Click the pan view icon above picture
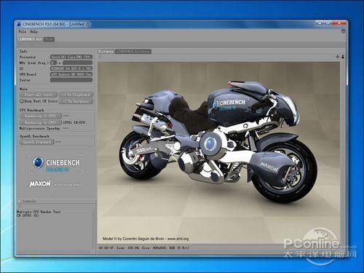Image resolution: width=364 pixels, height=273 pixels. [338, 57]
